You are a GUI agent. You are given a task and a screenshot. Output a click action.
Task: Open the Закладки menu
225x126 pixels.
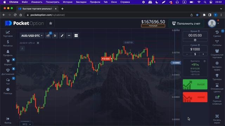81,2
